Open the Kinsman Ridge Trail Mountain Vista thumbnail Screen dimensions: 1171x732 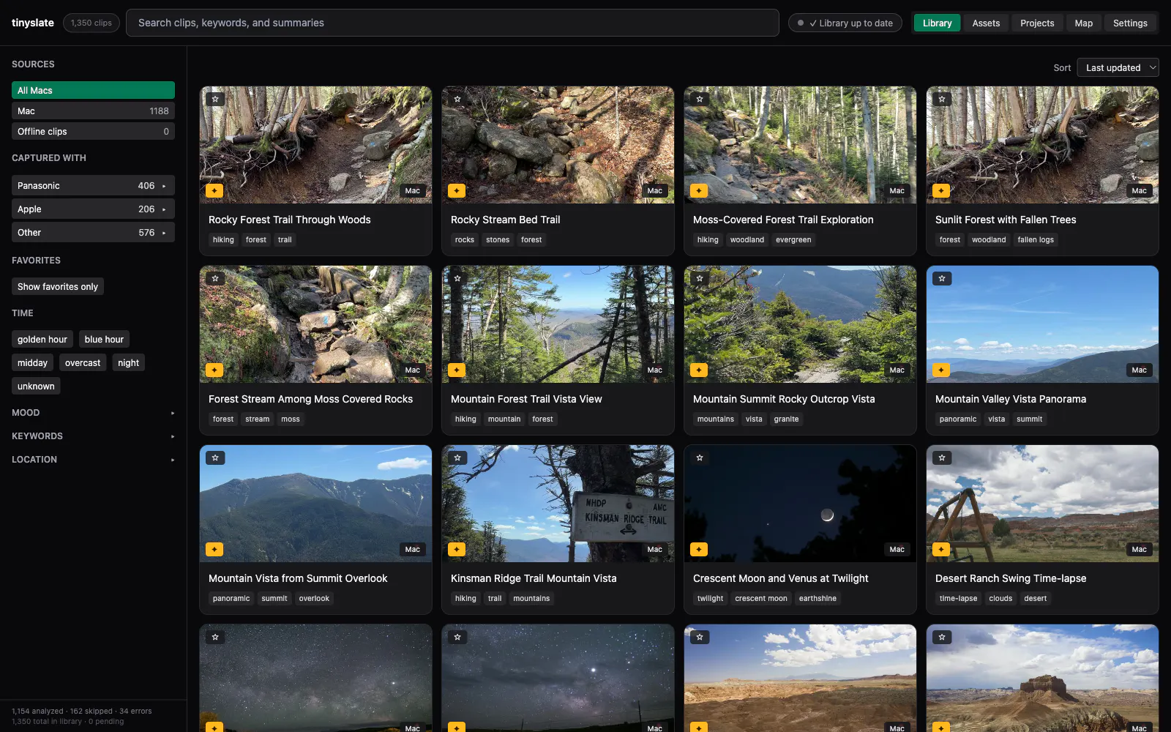(x=558, y=504)
